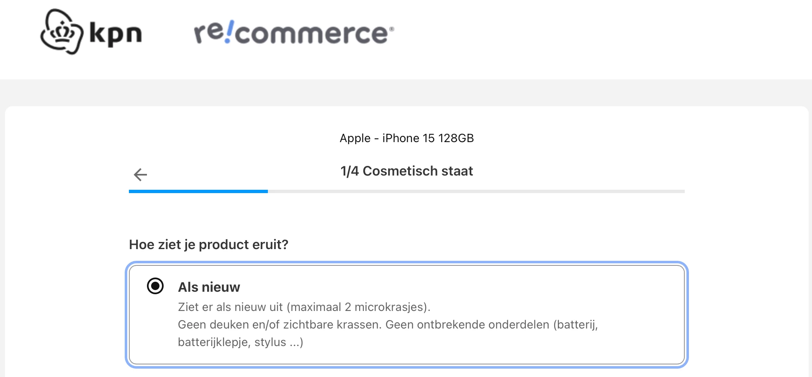
Task: Click the 'Geen ontbrekende onderdelen (batterij,' text
Action: (x=491, y=325)
